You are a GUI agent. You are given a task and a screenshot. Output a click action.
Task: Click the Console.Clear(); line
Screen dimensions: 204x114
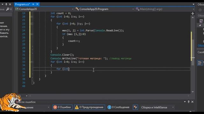[x=62, y=55]
